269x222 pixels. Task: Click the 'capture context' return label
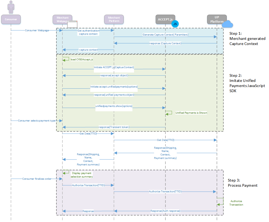88,50
